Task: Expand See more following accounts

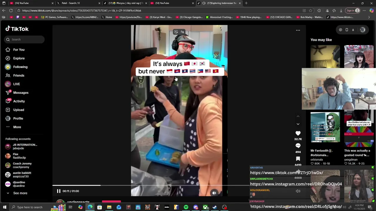Action: click(20, 193)
